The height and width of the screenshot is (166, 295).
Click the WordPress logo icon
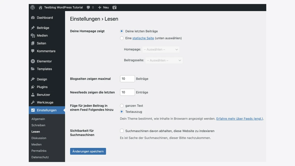(33, 7)
